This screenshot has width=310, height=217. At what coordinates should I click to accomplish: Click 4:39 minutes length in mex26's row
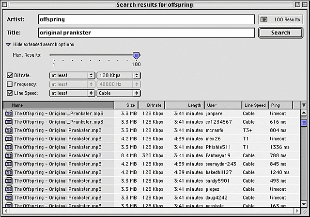click(188, 139)
